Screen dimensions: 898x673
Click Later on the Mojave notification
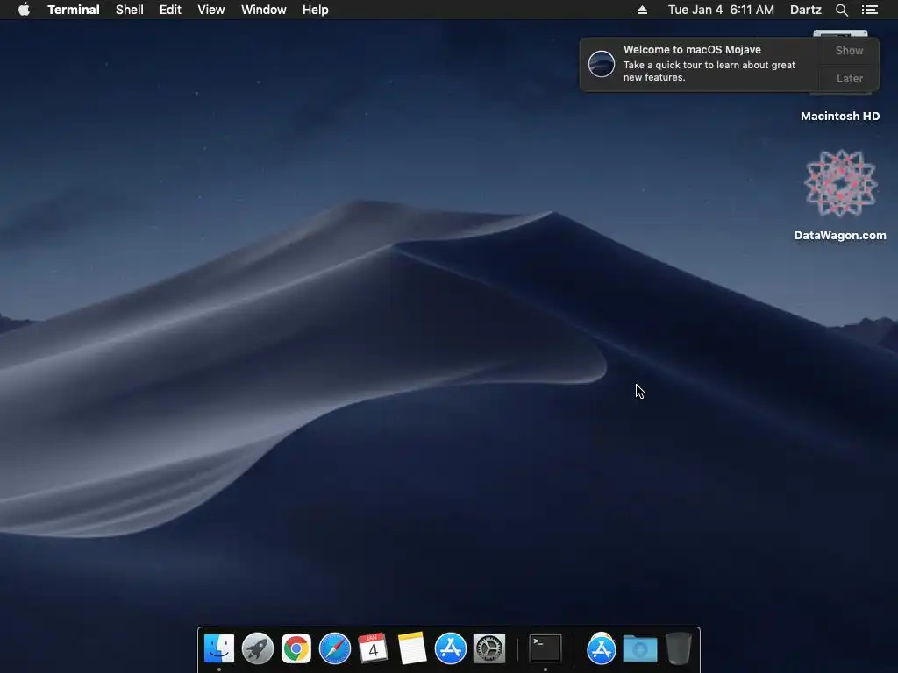(x=849, y=78)
